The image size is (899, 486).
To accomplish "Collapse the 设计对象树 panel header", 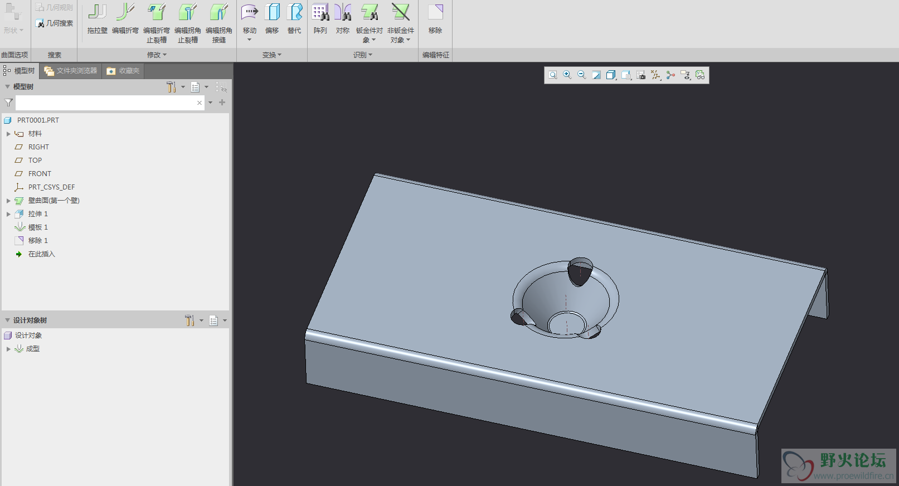I will click(8, 320).
